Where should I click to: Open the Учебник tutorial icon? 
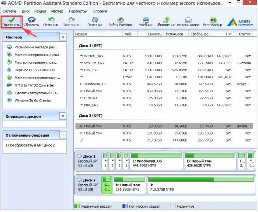point(146,20)
